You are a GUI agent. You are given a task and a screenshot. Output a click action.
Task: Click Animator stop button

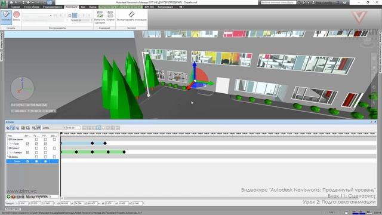(x=103, y=128)
